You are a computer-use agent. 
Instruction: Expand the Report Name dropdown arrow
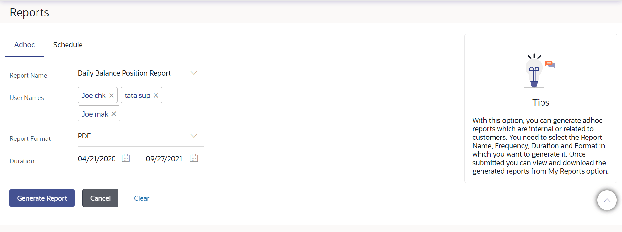194,73
